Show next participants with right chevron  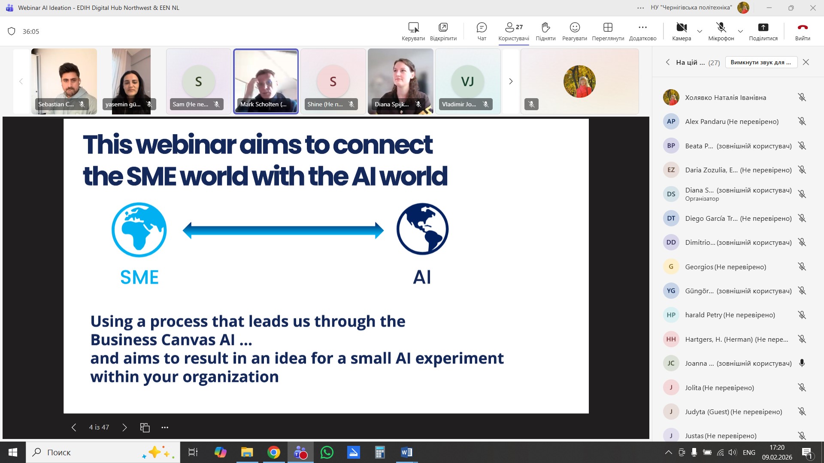511,81
